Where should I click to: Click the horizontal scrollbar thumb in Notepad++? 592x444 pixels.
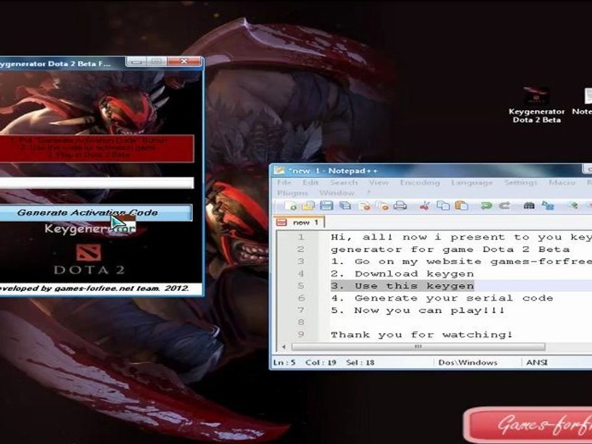(x=418, y=347)
